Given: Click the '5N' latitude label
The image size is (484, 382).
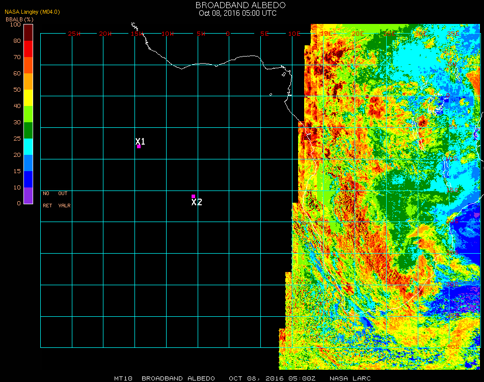Looking at the screenshot, I should pyautogui.click(x=452, y=64).
